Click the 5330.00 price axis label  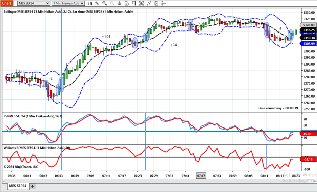309,13
